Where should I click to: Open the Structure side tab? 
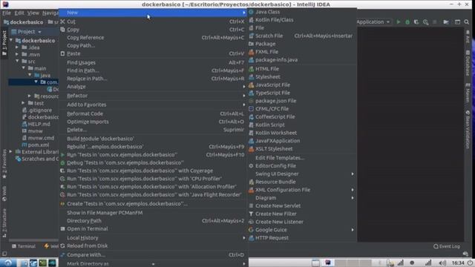click(4, 222)
